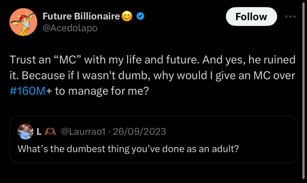This screenshot has height=183, width=307.
Task: Click the Follow button
Action: point(251,17)
